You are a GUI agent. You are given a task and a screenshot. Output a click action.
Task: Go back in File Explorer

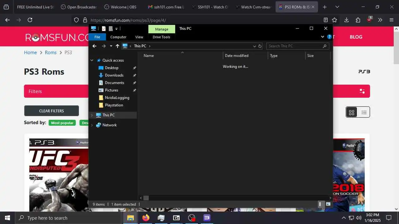(94, 46)
